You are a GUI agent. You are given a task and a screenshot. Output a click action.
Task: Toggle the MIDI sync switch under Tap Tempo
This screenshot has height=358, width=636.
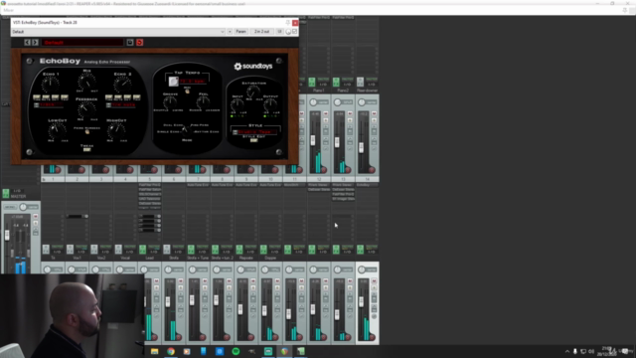pos(187,91)
